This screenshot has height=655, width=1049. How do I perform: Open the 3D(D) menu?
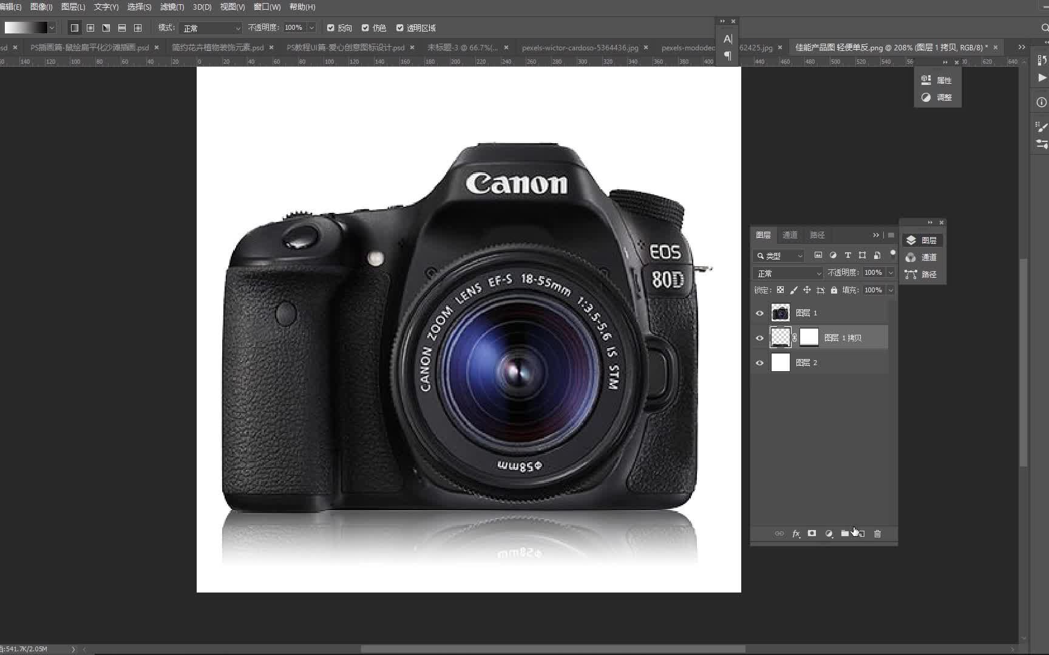coord(202,7)
